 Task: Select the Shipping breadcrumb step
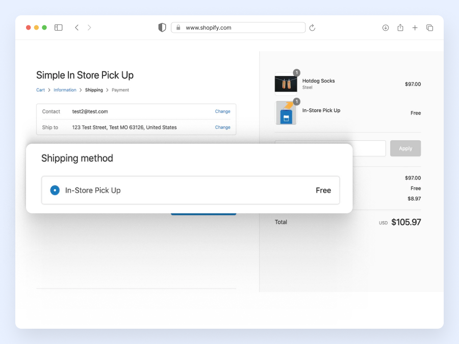[94, 90]
